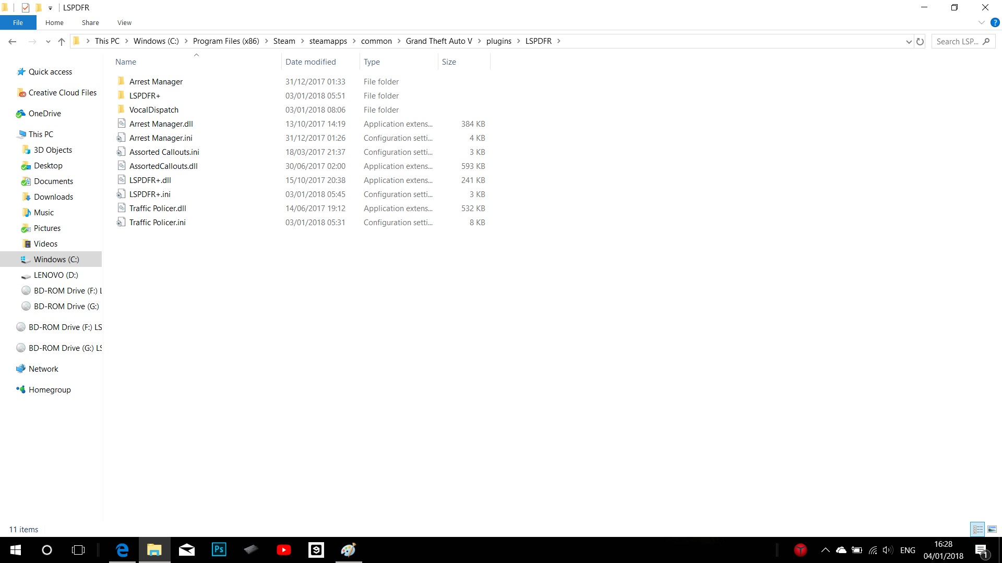Image resolution: width=1002 pixels, height=563 pixels.
Task: Switch to large icons view
Action: (992, 529)
